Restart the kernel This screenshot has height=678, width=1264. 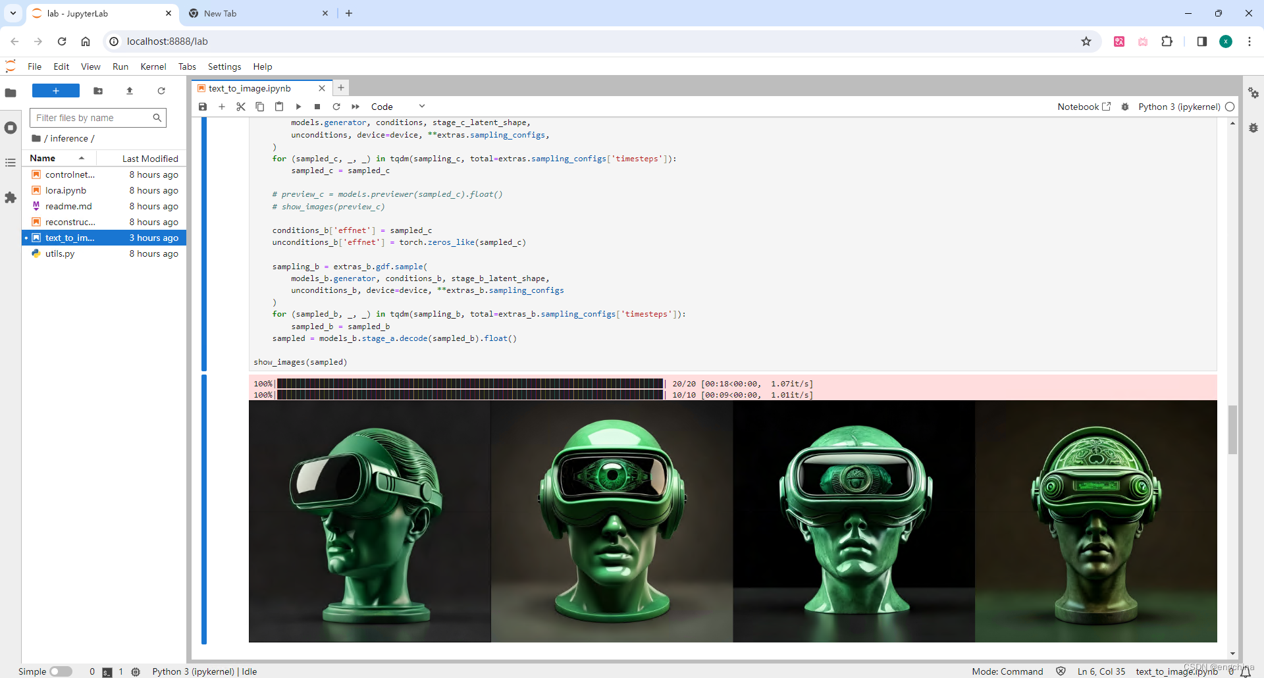coord(336,107)
